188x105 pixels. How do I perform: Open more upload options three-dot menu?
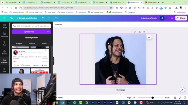pyautogui.click(x=48, y=32)
